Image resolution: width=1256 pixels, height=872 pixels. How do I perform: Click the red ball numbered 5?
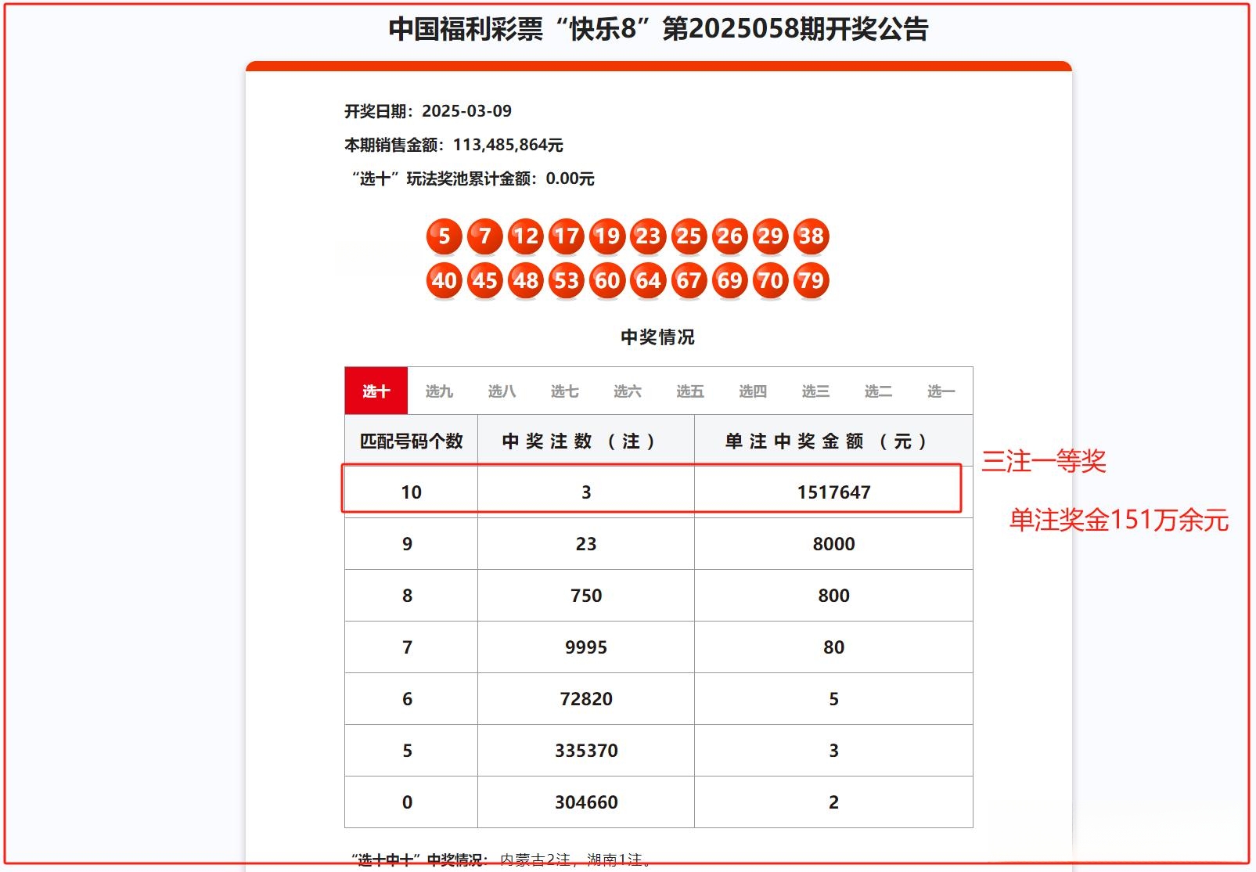pyautogui.click(x=444, y=236)
